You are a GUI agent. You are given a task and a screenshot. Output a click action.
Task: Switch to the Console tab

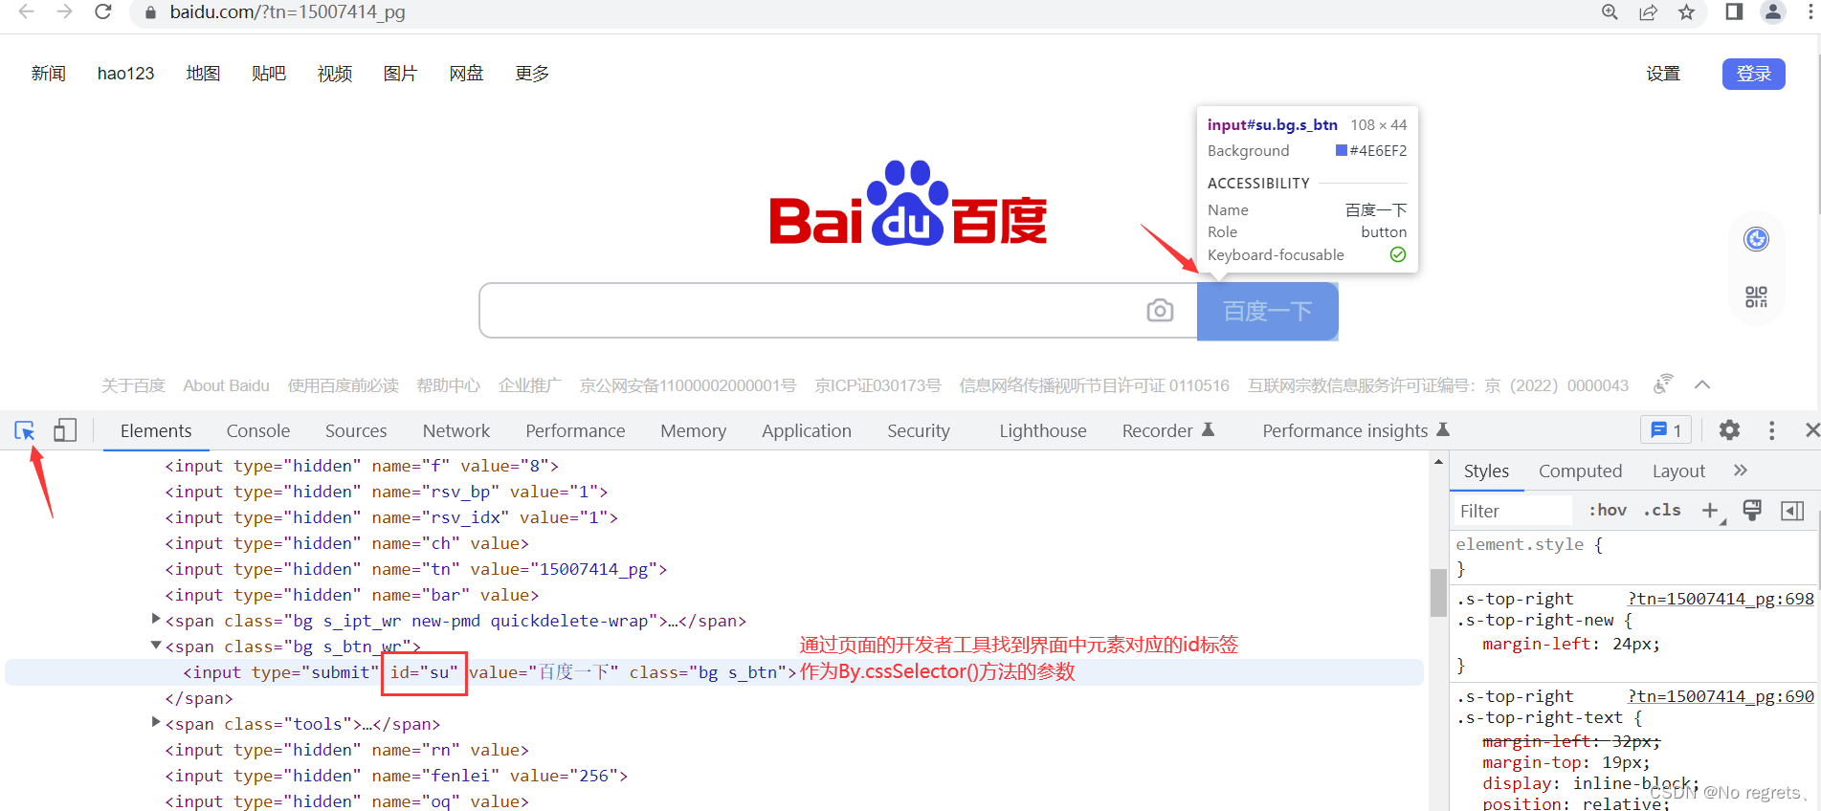pyautogui.click(x=258, y=431)
